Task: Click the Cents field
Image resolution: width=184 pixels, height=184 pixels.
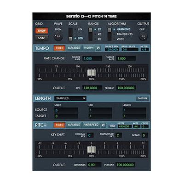Action: point(145,126)
